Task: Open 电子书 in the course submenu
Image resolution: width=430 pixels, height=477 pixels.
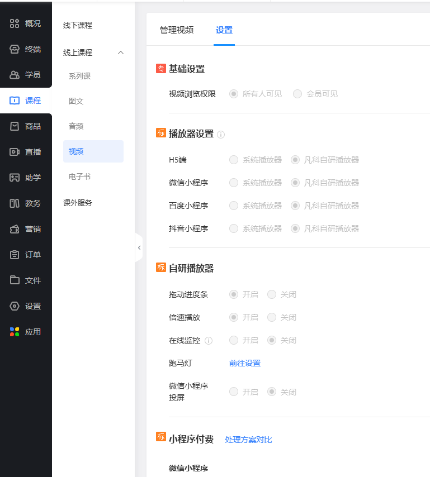Action: 79,177
